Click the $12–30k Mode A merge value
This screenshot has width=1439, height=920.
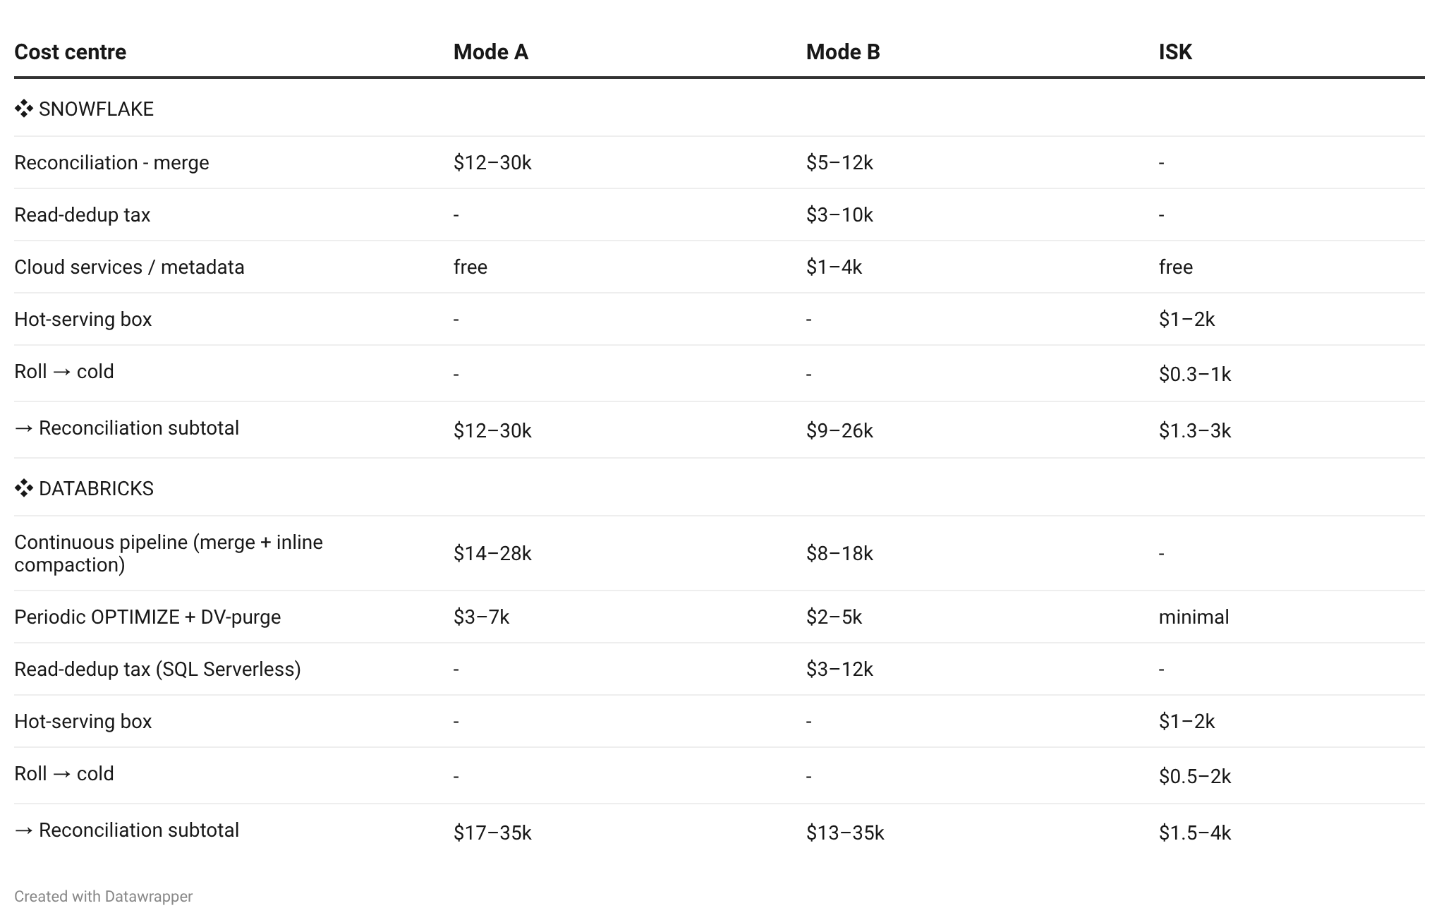492,162
